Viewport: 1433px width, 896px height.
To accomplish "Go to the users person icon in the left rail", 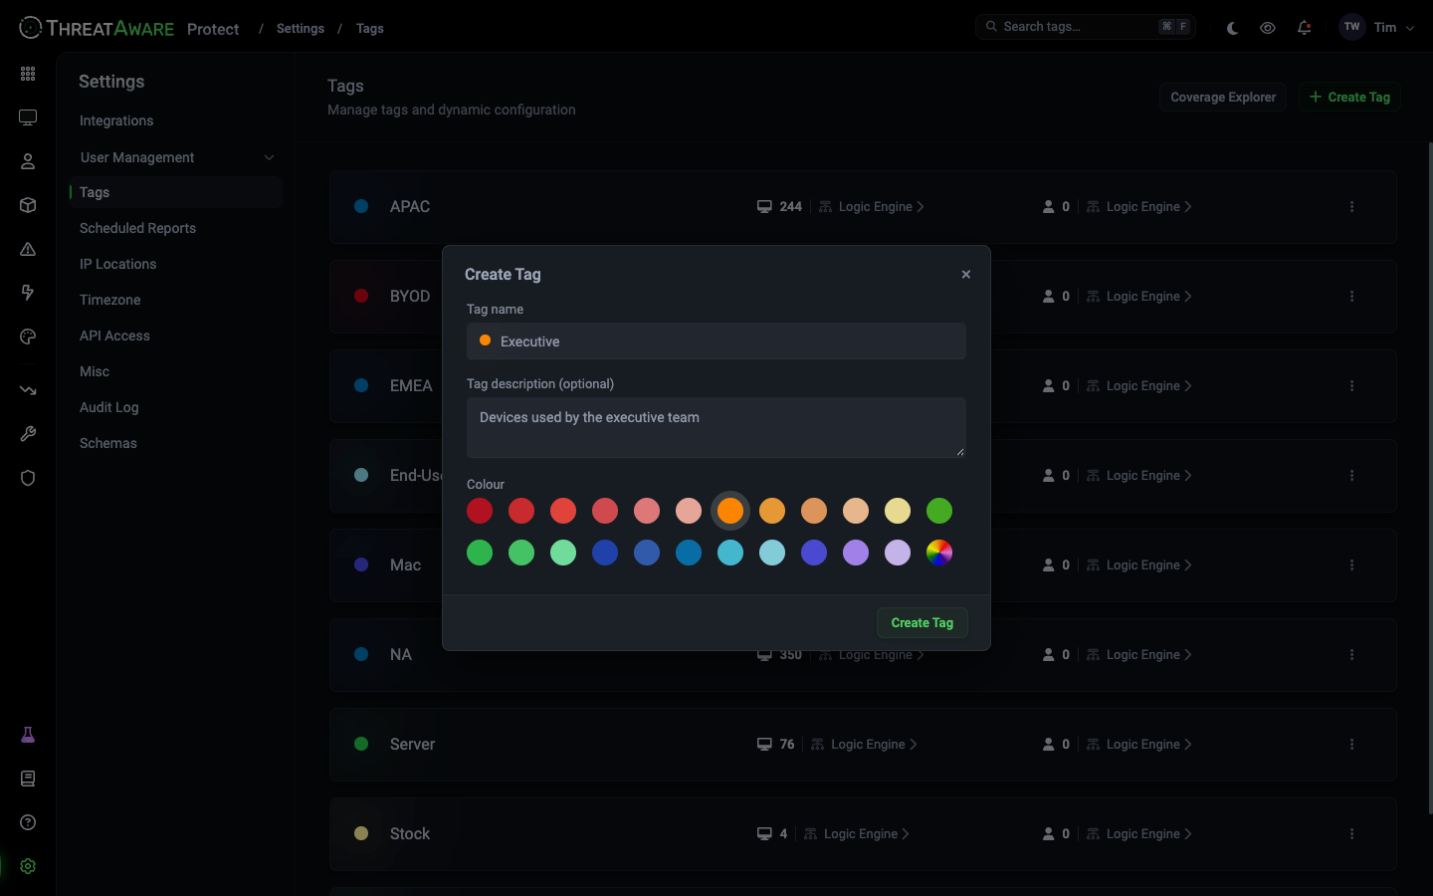I will 28,161.
